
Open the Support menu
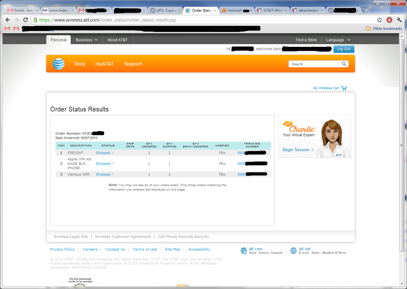point(133,64)
